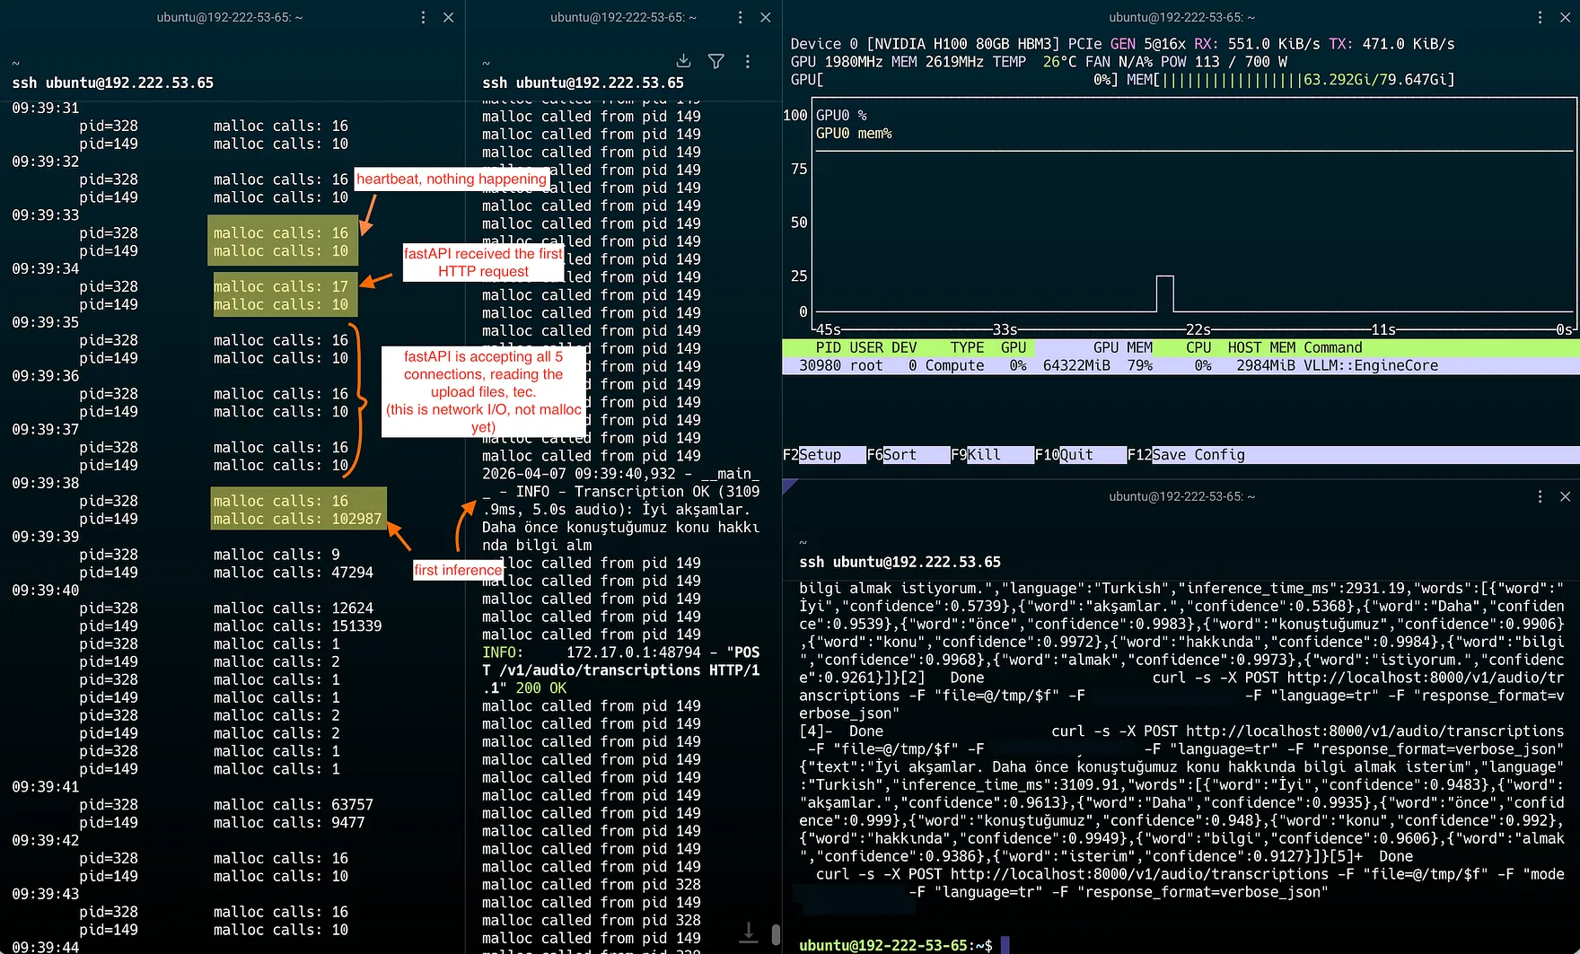Click the TEMP 26°C reading
The height and width of the screenshot is (954, 1580).
pyautogui.click(x=1034, y=62)
